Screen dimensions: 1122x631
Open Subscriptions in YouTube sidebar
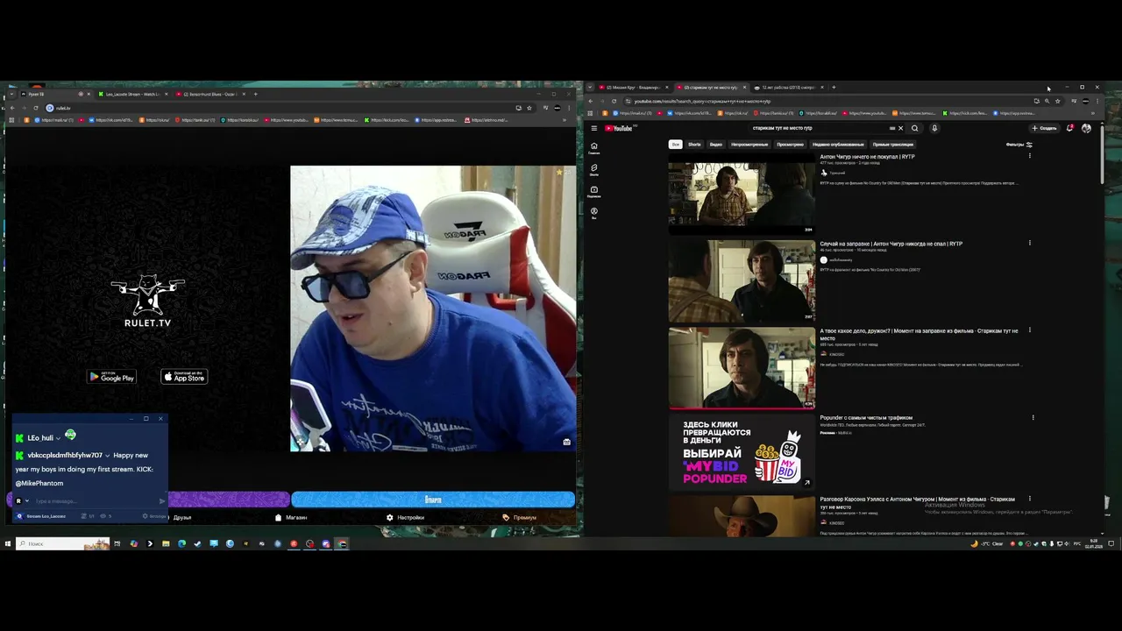pos(593,191)
